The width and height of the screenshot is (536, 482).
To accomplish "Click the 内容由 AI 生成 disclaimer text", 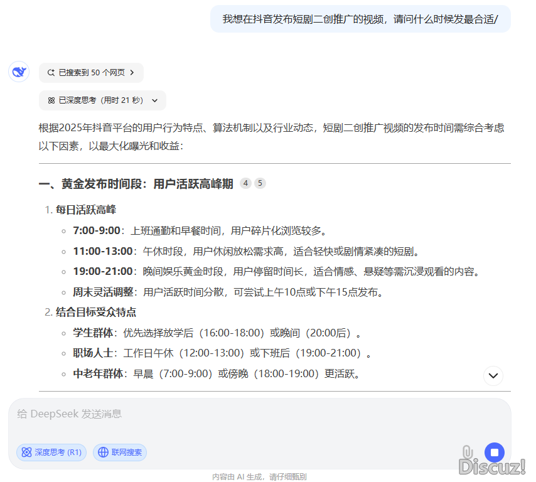I will (x=259, y=477).
